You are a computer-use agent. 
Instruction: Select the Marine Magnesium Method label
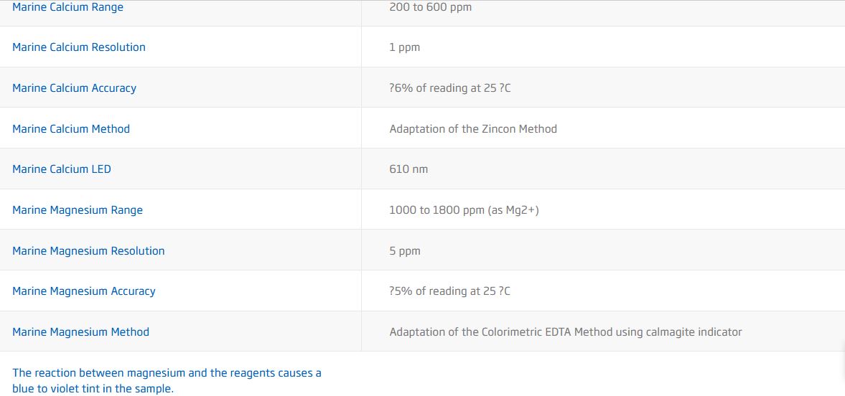[x=80, y=332]
